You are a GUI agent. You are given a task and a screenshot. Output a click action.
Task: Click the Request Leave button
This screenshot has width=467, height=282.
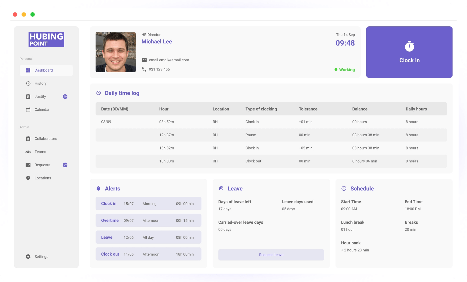point(271,255)
